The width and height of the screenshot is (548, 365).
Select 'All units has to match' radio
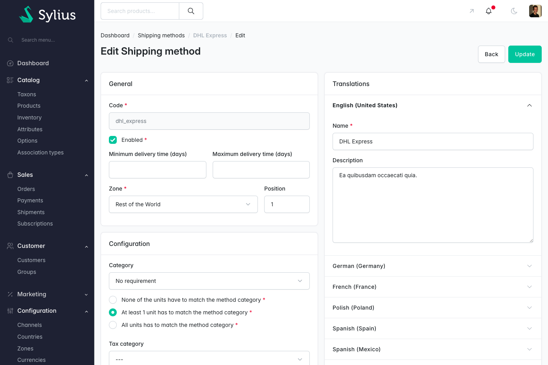point(113,325)
